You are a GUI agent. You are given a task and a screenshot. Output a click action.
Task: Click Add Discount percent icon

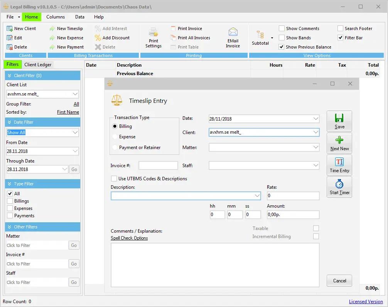[98, 38]
